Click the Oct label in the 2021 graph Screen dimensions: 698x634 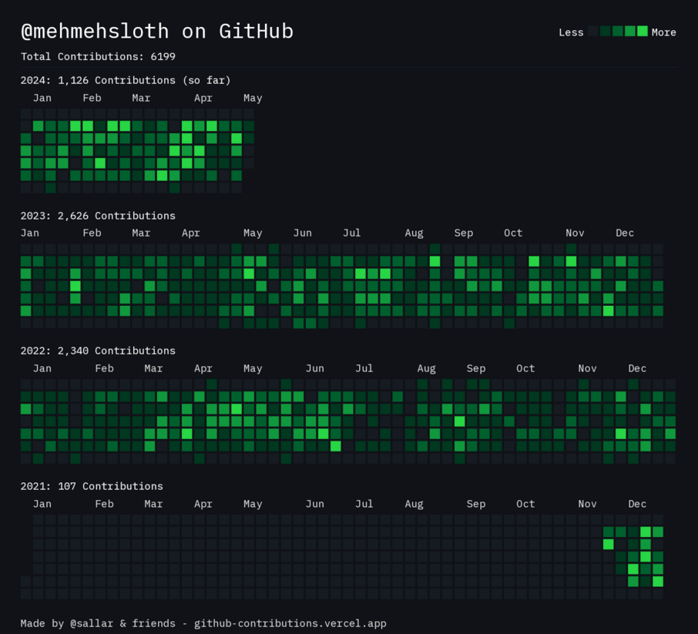(x=525, y=504)
